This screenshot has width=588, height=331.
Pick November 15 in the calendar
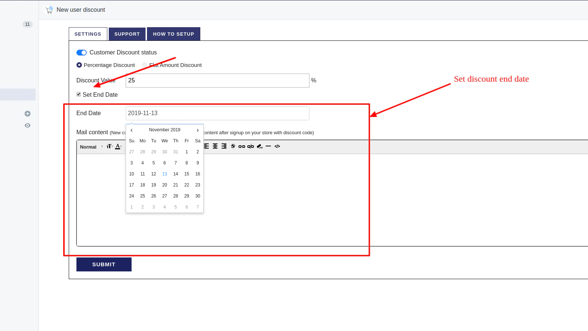click(x=187, y=174)
